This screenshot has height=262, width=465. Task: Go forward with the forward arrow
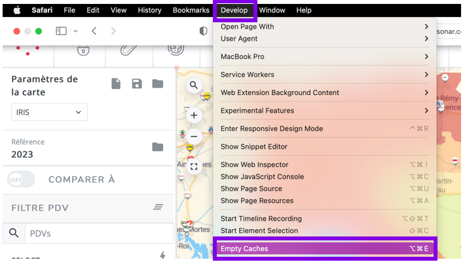coord(113,31)
